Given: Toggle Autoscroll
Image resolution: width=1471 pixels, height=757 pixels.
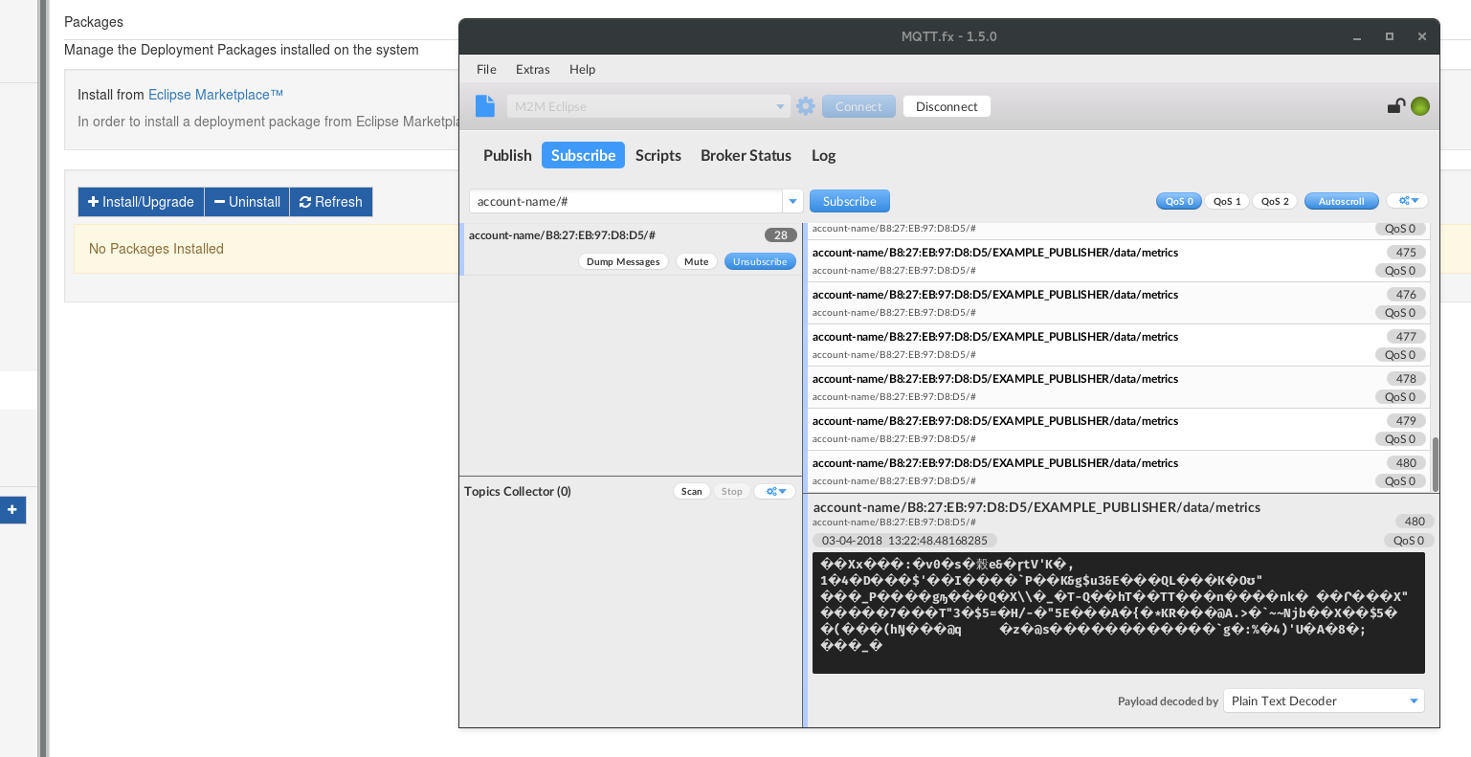Looking at the screenshot, I should [x=1341, y=201].
